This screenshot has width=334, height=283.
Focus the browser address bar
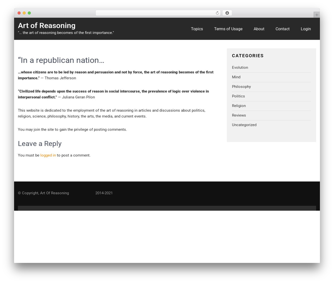pos(158,13)
